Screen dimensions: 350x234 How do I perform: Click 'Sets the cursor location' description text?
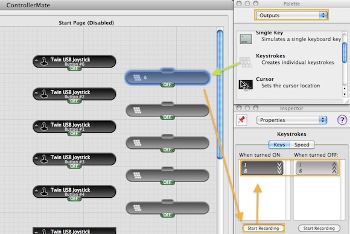[x=291, y=86]
